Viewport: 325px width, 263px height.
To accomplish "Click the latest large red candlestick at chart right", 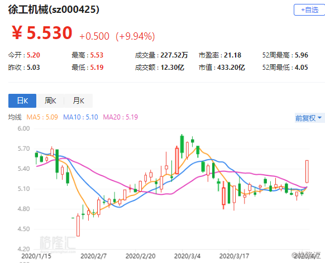I will click(x=307, y=171).
